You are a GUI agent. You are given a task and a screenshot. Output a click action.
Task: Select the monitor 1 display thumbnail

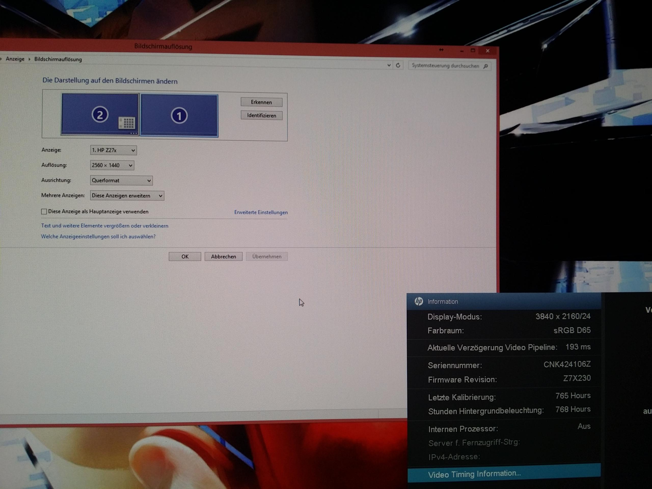coord(179,116)
